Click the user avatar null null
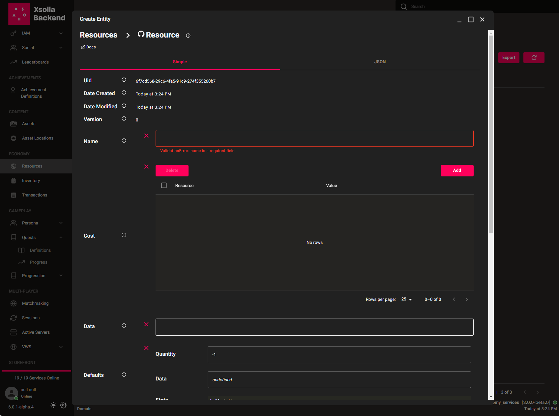559x416 pixels. [x=12, y=393]
